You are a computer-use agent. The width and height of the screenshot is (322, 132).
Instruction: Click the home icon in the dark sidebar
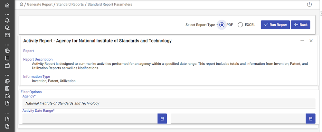[x=7, y=5]
